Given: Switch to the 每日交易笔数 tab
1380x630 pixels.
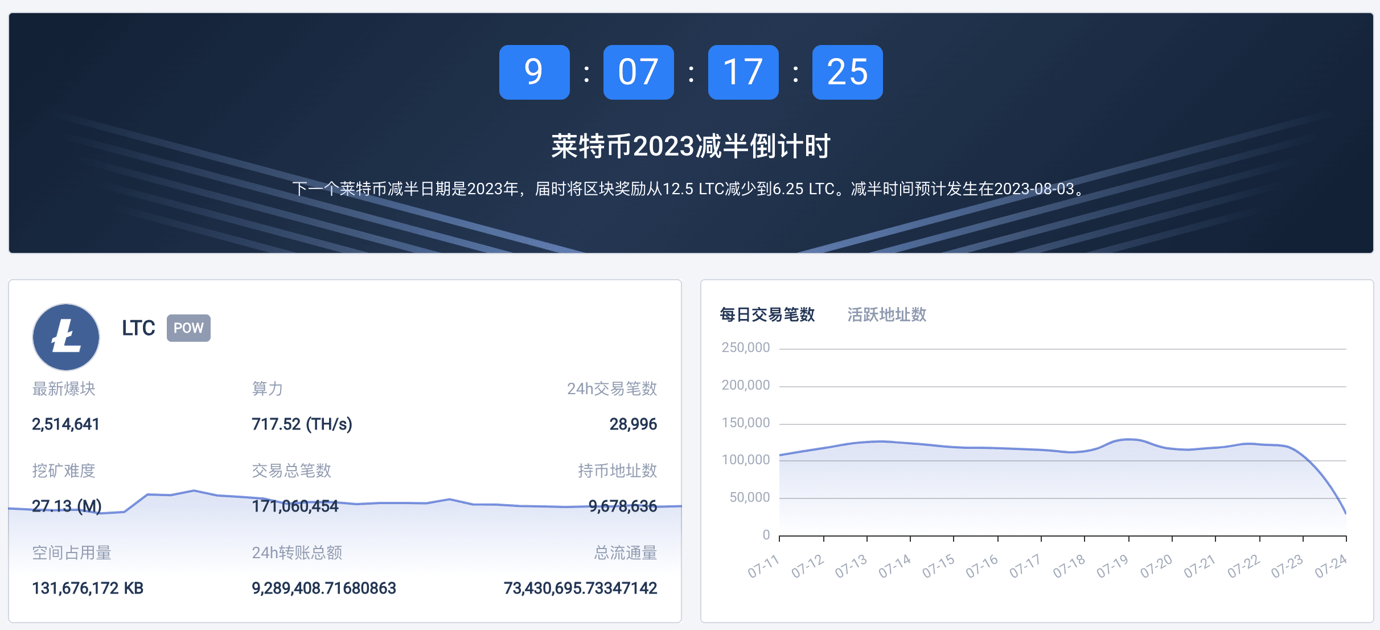Looking at the screenshot, I should click(767, 314).
